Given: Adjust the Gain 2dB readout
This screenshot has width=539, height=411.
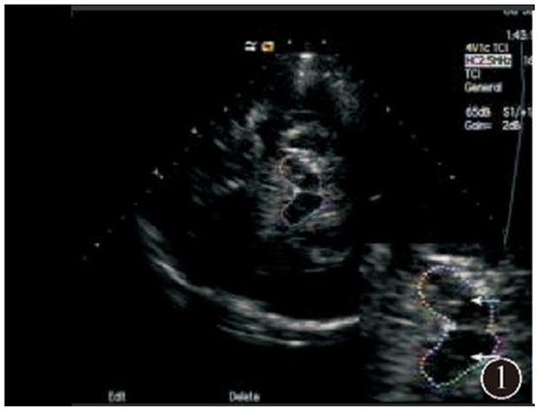Looking at the screenshot, I should pos(493,125).
